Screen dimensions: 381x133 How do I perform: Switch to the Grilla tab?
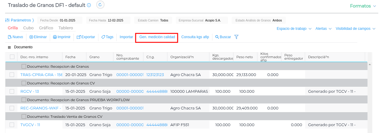[x=13, y=28]
